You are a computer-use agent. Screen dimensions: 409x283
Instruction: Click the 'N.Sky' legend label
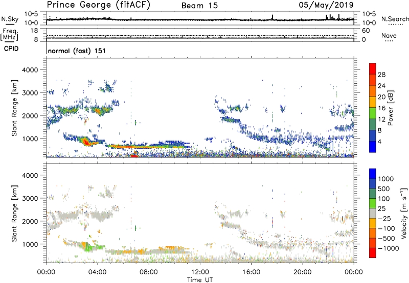point(10,19)
